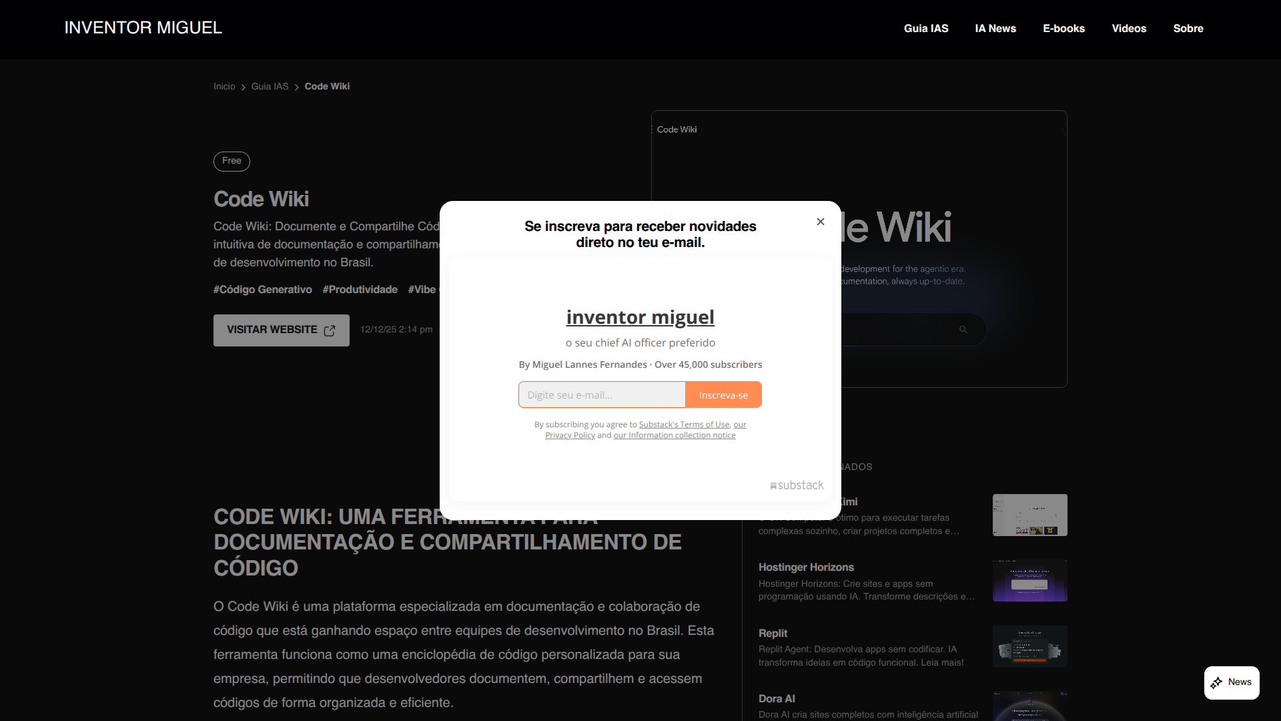Open the Guia IAS menu item
The image size is (1281, 721).
point(925,28)
